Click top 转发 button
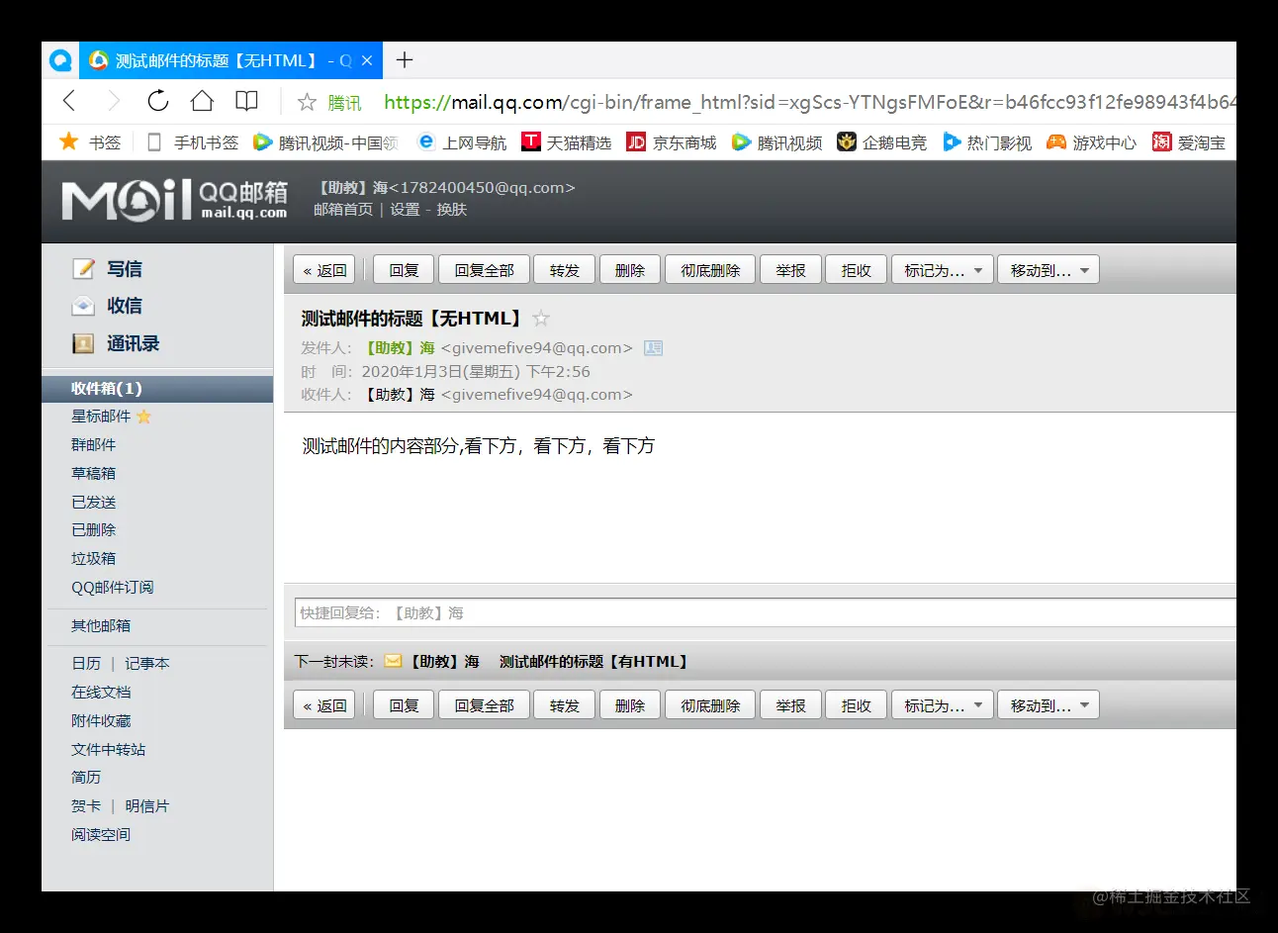Viewport: 1278px width, 933px height. click(564, 270)
